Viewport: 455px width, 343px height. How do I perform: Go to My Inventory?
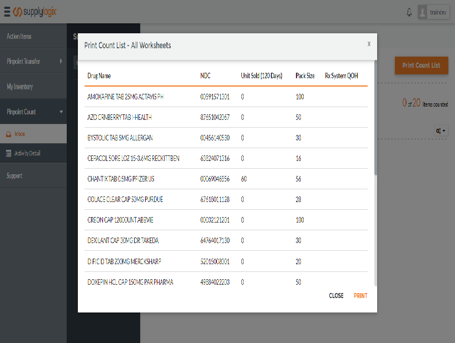pyautogui.click(x=20, y=87)
